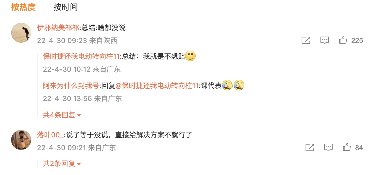Screen dimensions: 373x175
Task: Like the comment by 伊邪纳美祁祁
Action: point(343,40)
